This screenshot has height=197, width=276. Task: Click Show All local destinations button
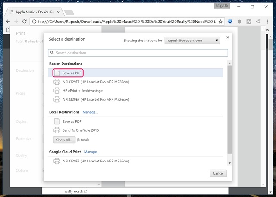(63, 140)
